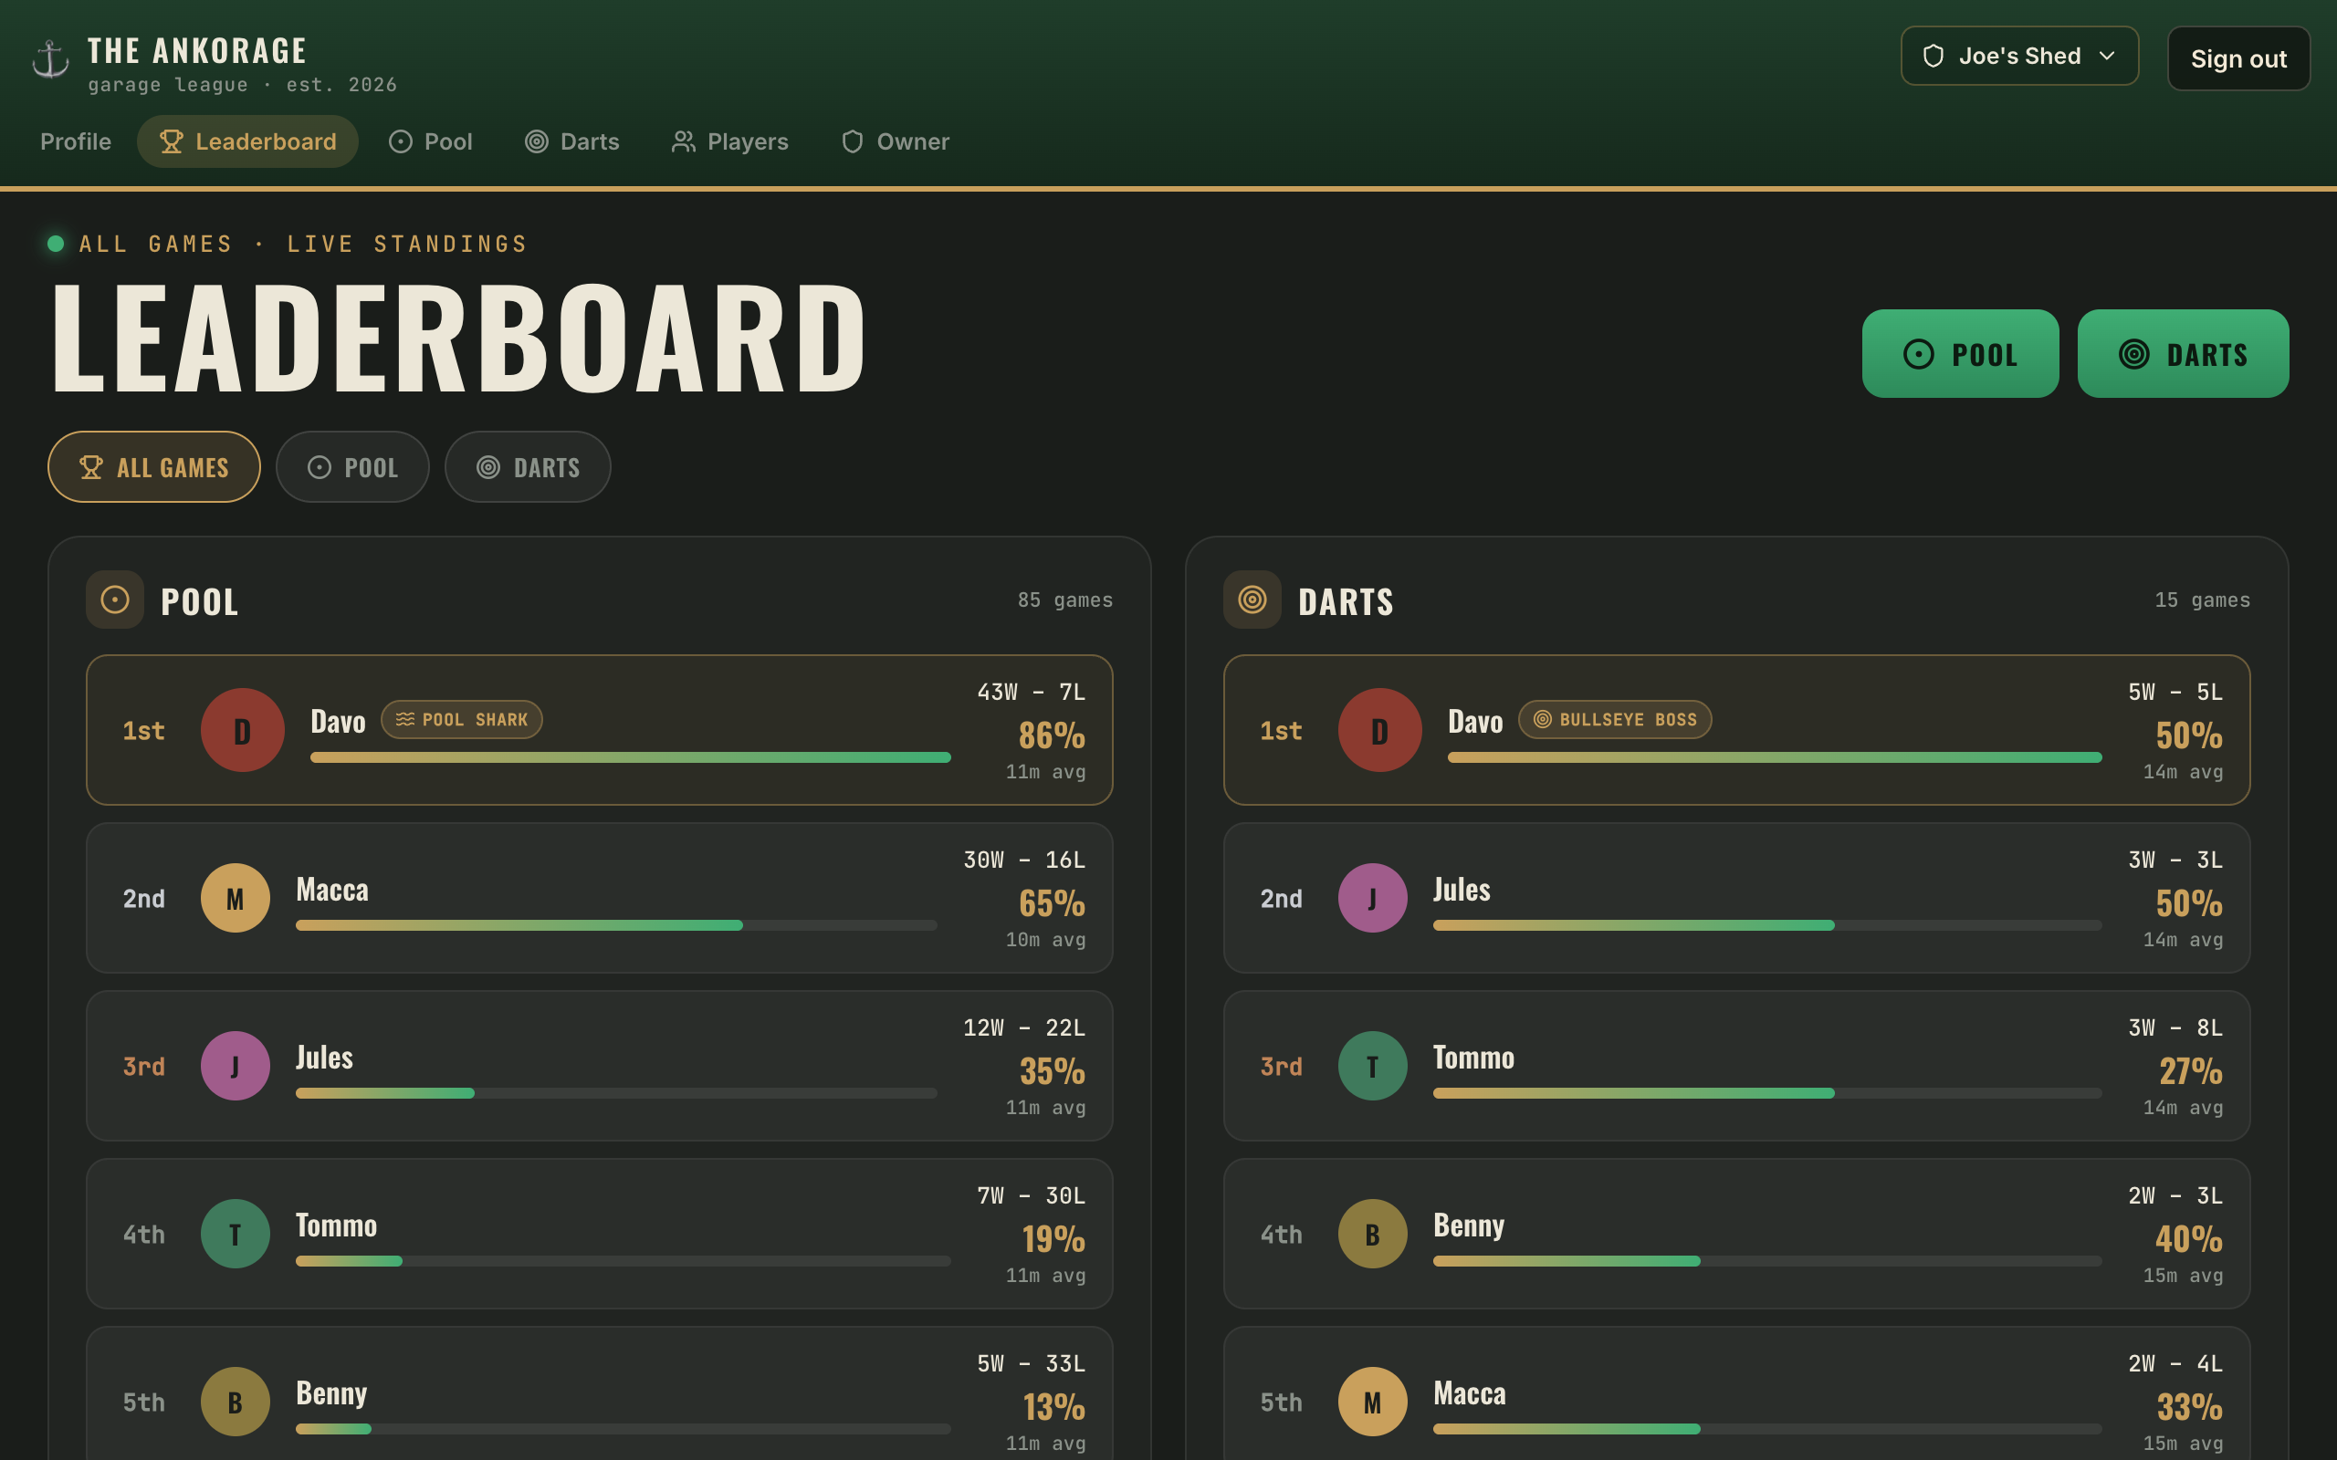Image resolution: width=2337 pixels, height=1460 pixels.
Task: Click the large green Pool button
Action: point(1960,353)
